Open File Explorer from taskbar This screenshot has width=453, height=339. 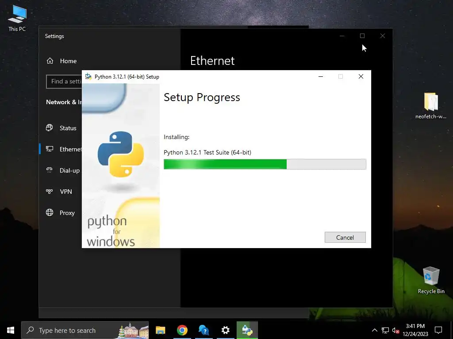click(x=160, y=330)
